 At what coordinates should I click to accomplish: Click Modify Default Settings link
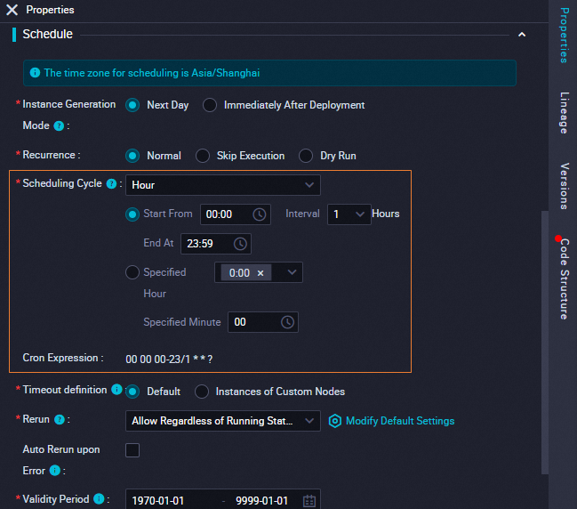pyautogui.click(x=400, y=421)
